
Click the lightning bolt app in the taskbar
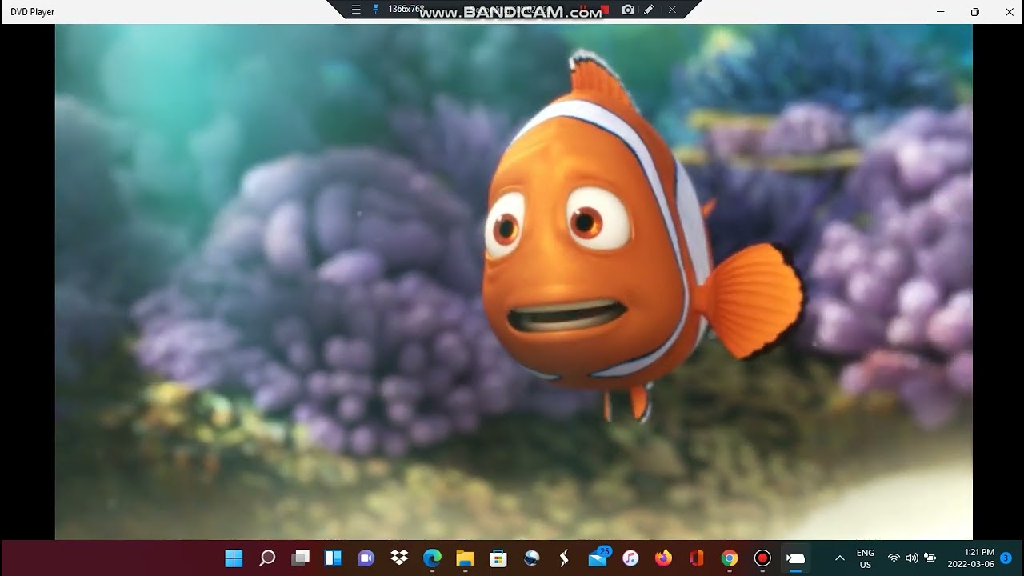[564, 558]
